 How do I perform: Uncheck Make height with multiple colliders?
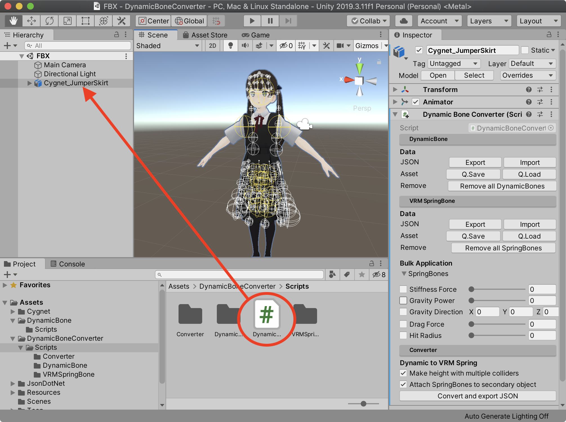403,373
